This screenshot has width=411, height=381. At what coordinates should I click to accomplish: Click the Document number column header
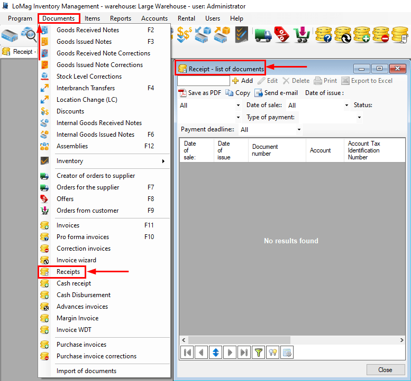tap(277, 150)
